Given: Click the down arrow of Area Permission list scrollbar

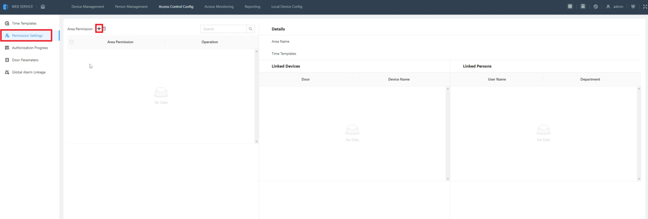Looking at the screenshot, I should (x=256, y=141).
